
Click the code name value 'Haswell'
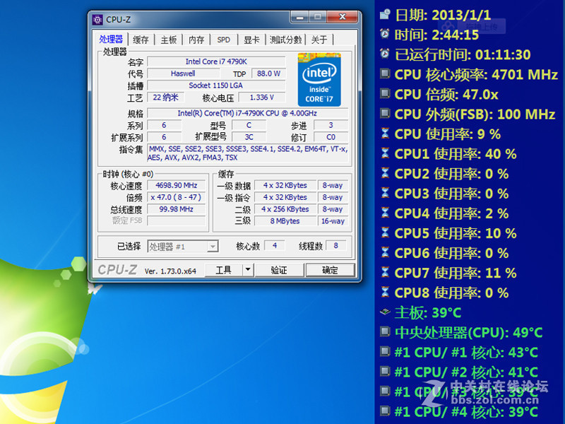tap(183, 73)
